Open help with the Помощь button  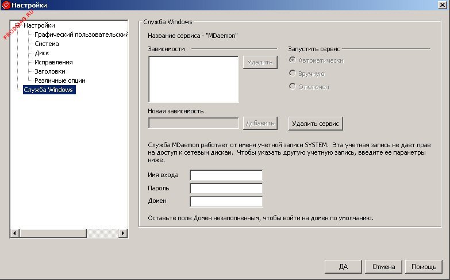tap(424, 267)
